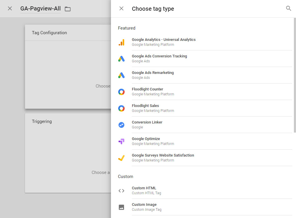Click the tag type list scrollbar
The height and width of the screenshot is (218, 296).
coord(295,75)
